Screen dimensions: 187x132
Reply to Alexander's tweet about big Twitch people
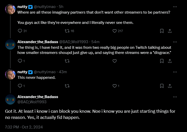(20, 61)
